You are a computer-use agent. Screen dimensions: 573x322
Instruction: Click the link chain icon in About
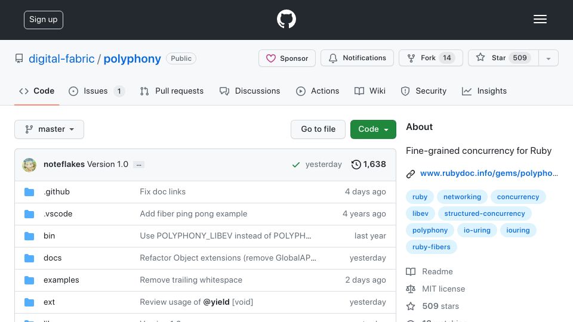tap(411, 174)
